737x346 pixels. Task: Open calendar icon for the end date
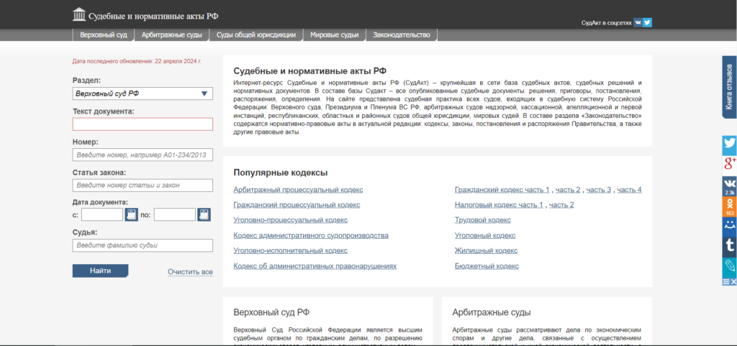[x=204, y=214]
